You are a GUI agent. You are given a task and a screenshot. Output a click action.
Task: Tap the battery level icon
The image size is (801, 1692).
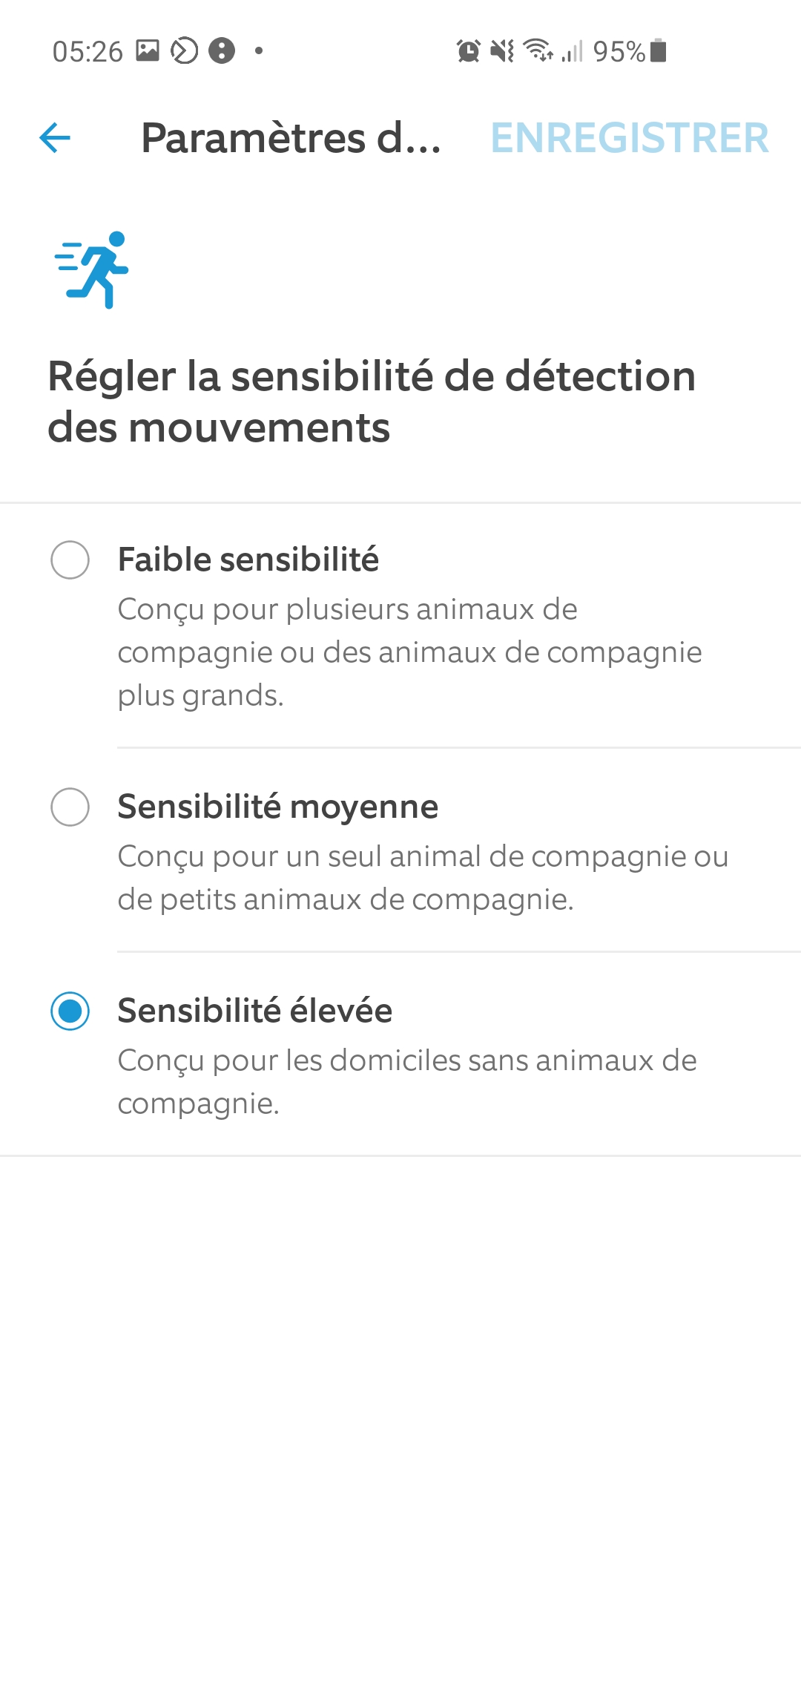coord(658,50)
